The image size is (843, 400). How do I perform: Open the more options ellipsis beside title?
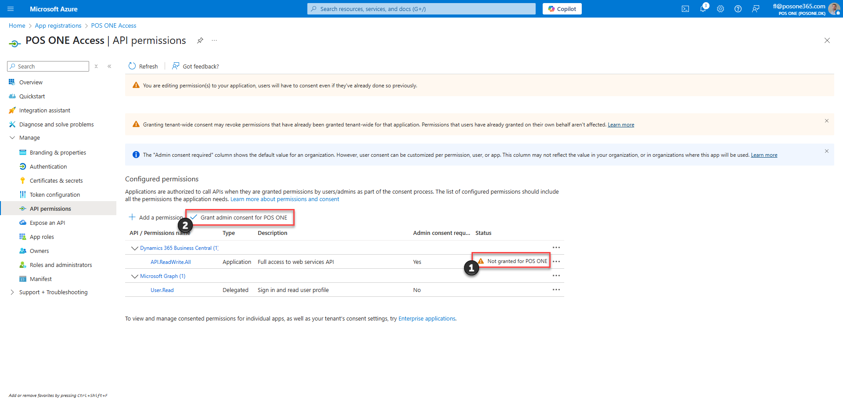coord(214,40)
